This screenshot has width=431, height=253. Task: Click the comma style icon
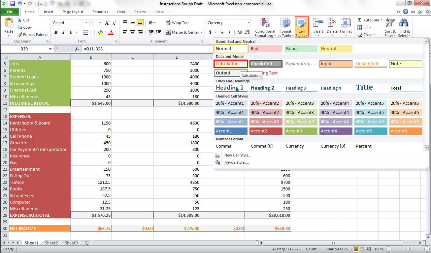pos(230,32)
